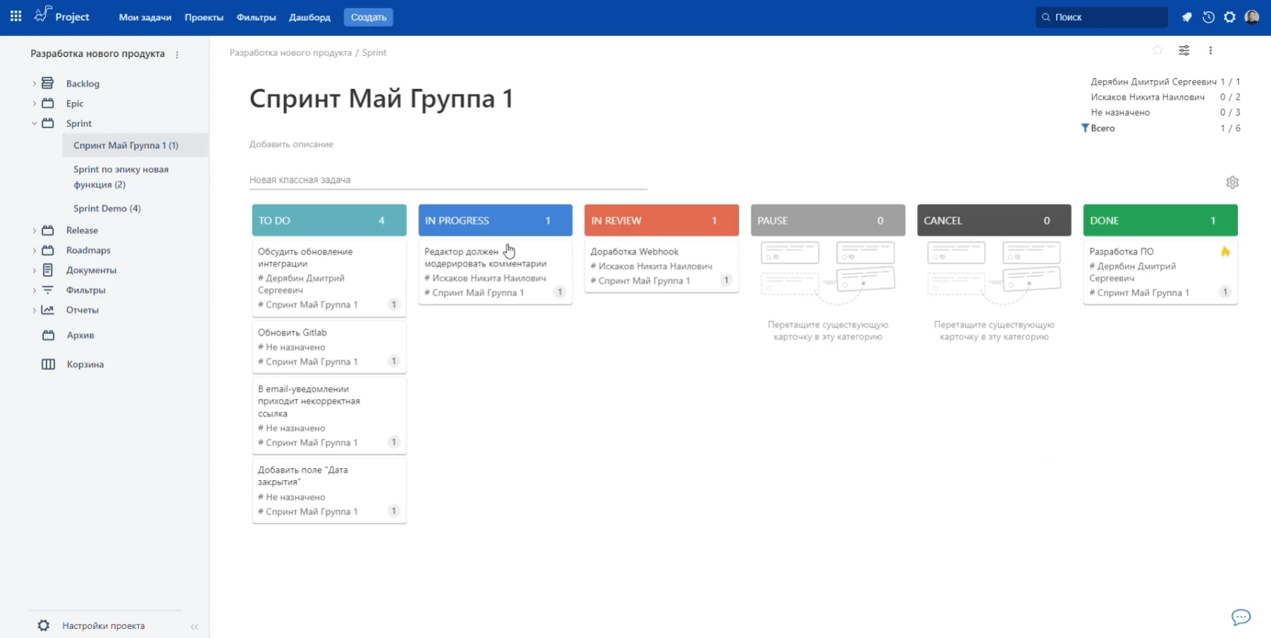Screen dimensions: 1271x638
Task: Open the board view settings sliders icon
Action: pos(1184,50)
